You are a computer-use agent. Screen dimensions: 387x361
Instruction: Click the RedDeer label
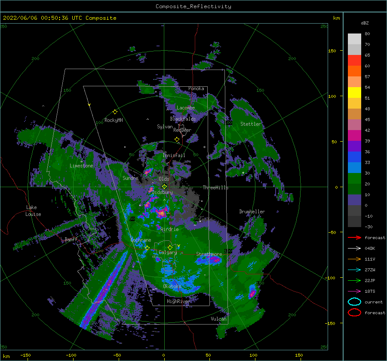(x=182, y=130)
